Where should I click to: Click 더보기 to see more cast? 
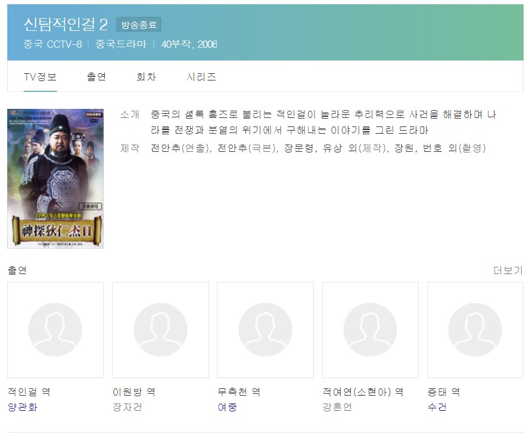508,270
